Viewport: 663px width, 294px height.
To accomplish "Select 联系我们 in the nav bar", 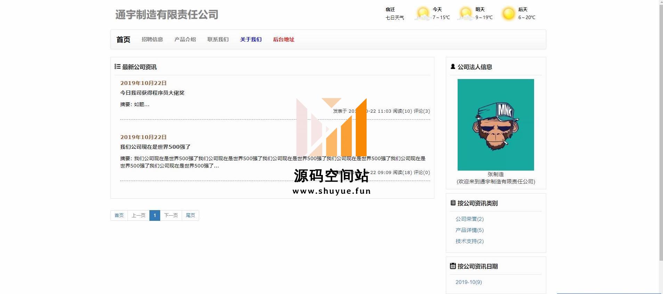I will [x=218, y=40].
